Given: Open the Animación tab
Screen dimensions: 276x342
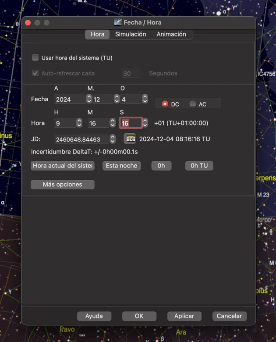Looking at the screenshot, I should 171,34.
